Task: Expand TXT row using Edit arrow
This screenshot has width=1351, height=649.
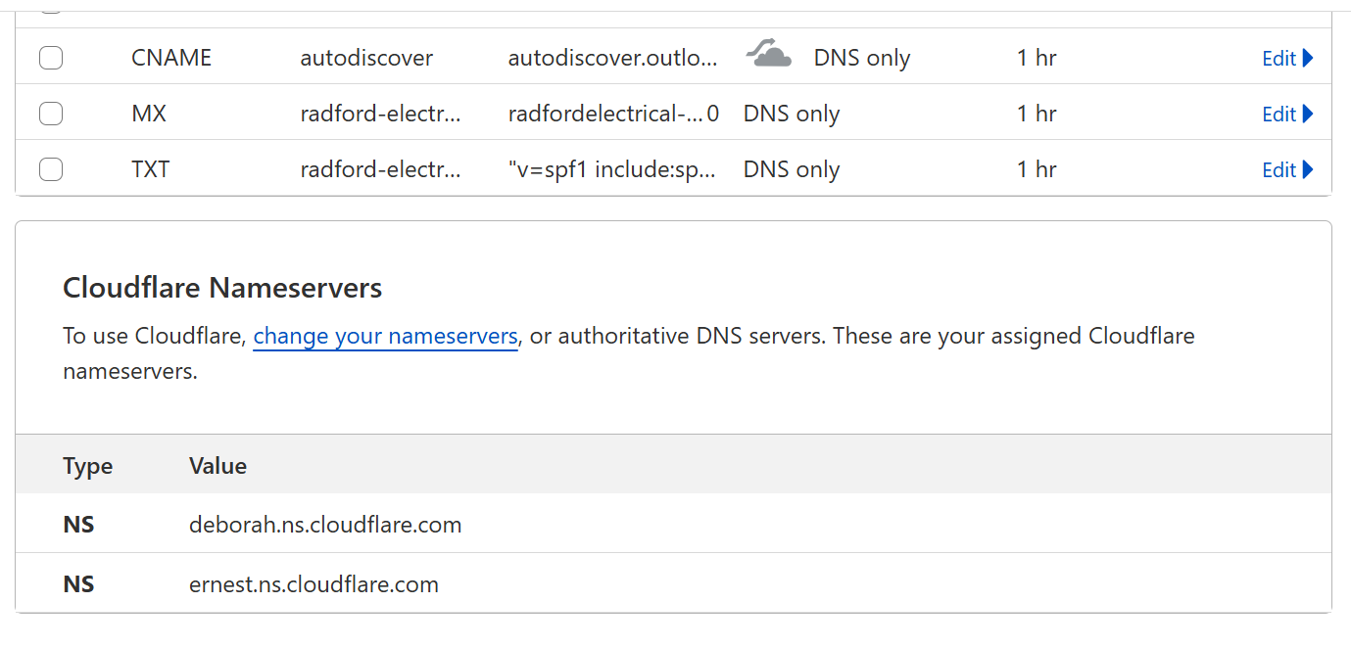Action: point(1308,169)
